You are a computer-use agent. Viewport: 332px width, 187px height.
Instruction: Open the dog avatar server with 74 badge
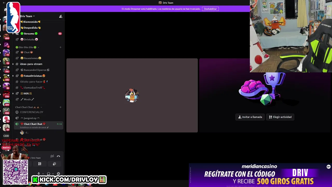(6, 61)
